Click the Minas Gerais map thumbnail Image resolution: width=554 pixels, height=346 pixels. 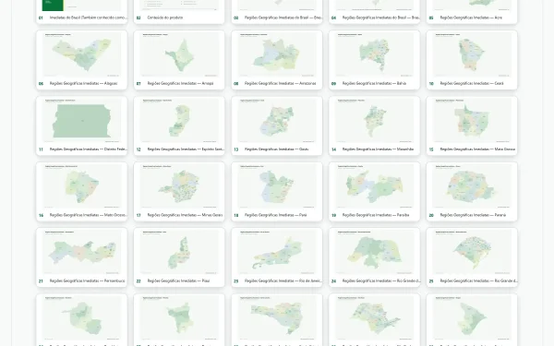tap(179, 186)
